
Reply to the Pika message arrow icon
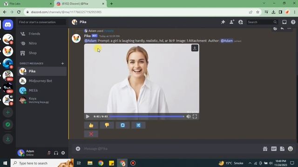tap(282, 28)
